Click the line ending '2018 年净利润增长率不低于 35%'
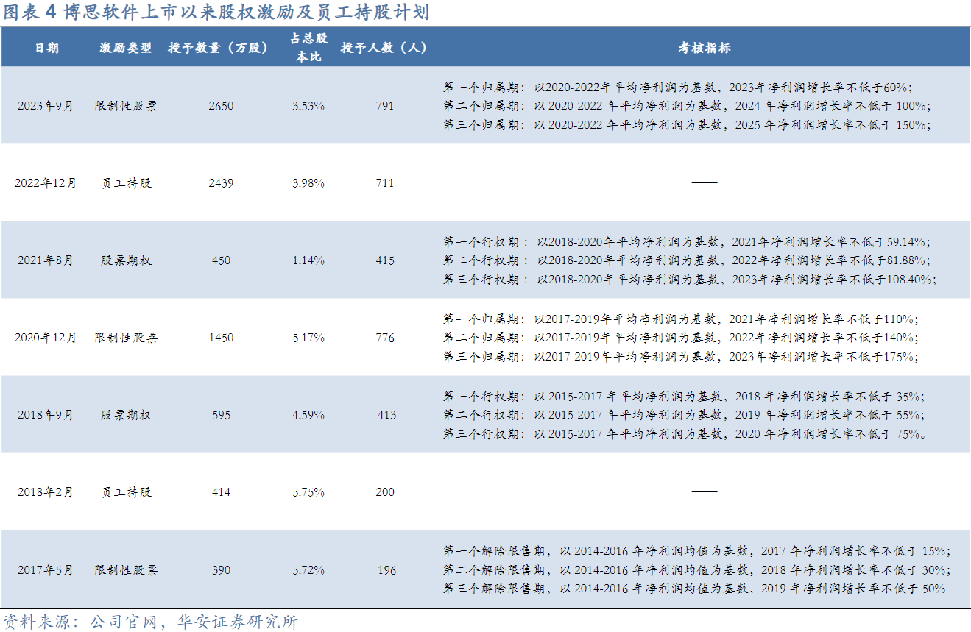This screenshot has height=632, width=971. click(x=684, y=396)
